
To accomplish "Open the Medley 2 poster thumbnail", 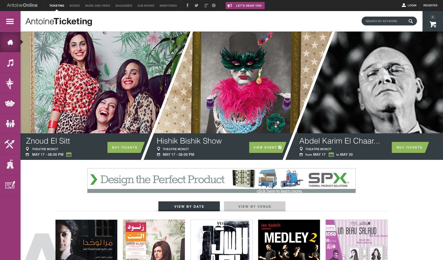I will point(289,240).
